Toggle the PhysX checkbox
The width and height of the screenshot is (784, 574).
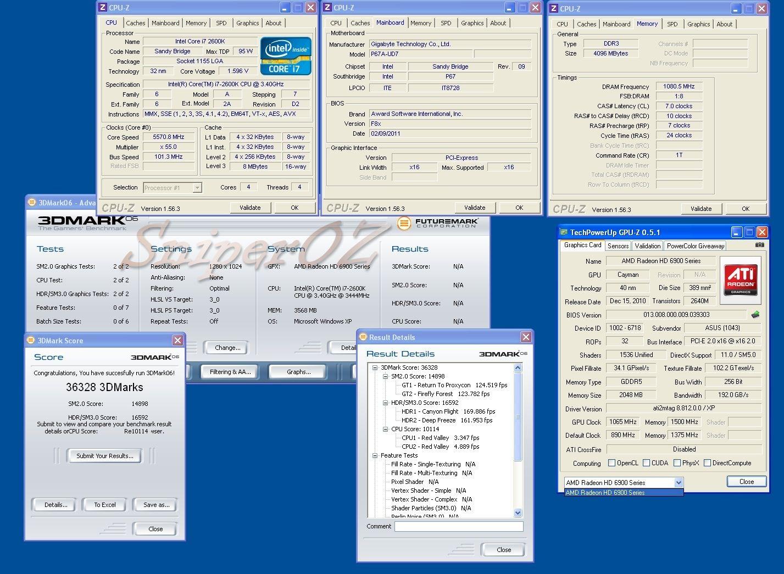[677, 463]
